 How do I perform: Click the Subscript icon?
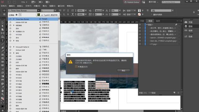click(x=64, y=15)
